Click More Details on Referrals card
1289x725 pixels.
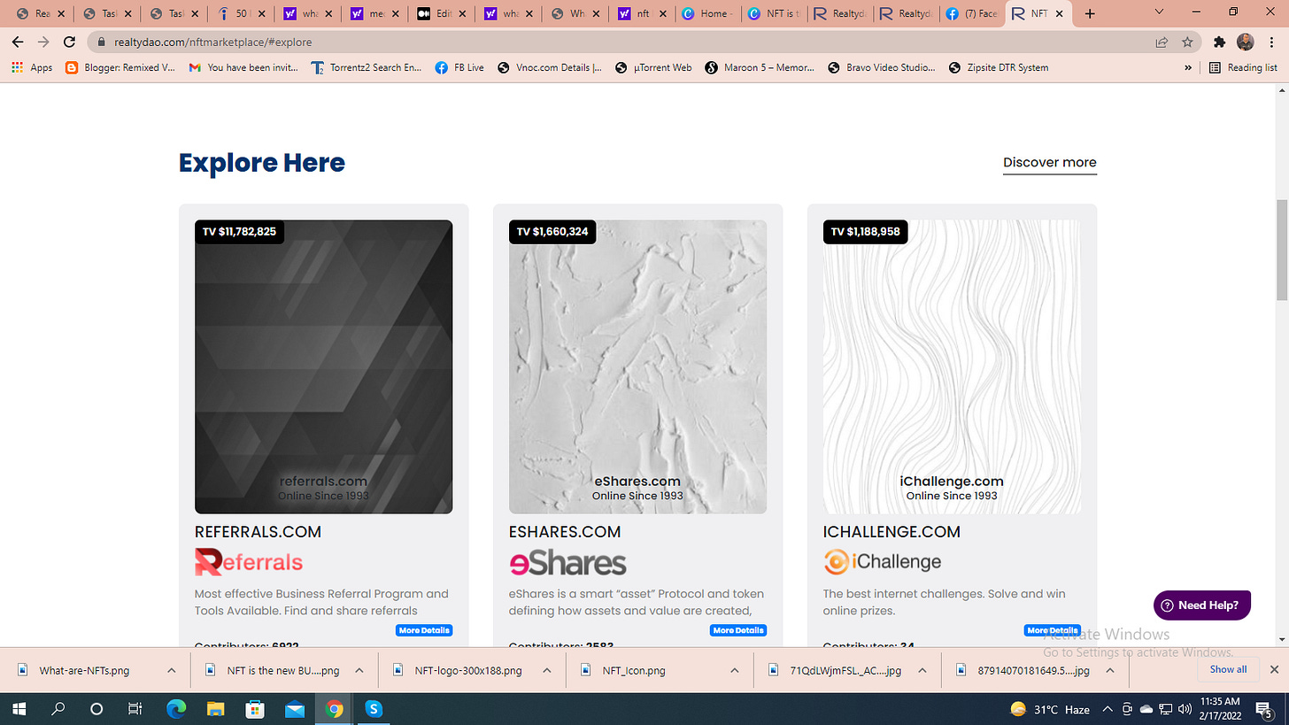click(x=424, y=630)
